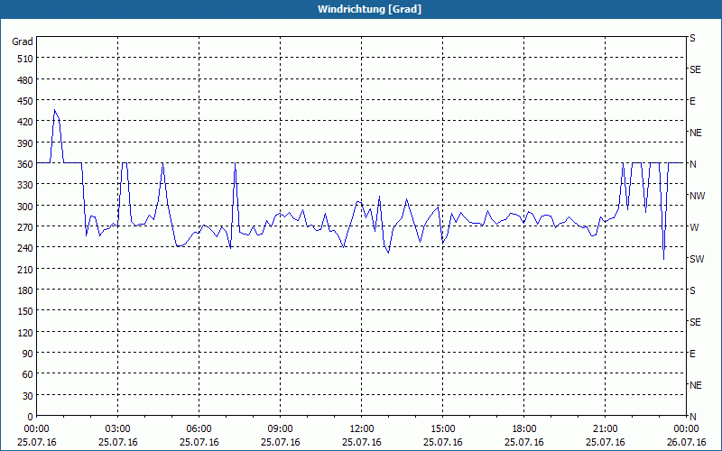Select the 'Grad' axis unit label
The height and width of the screenshot is (451, 722).
pyautogui.click(x=23, y=41)
